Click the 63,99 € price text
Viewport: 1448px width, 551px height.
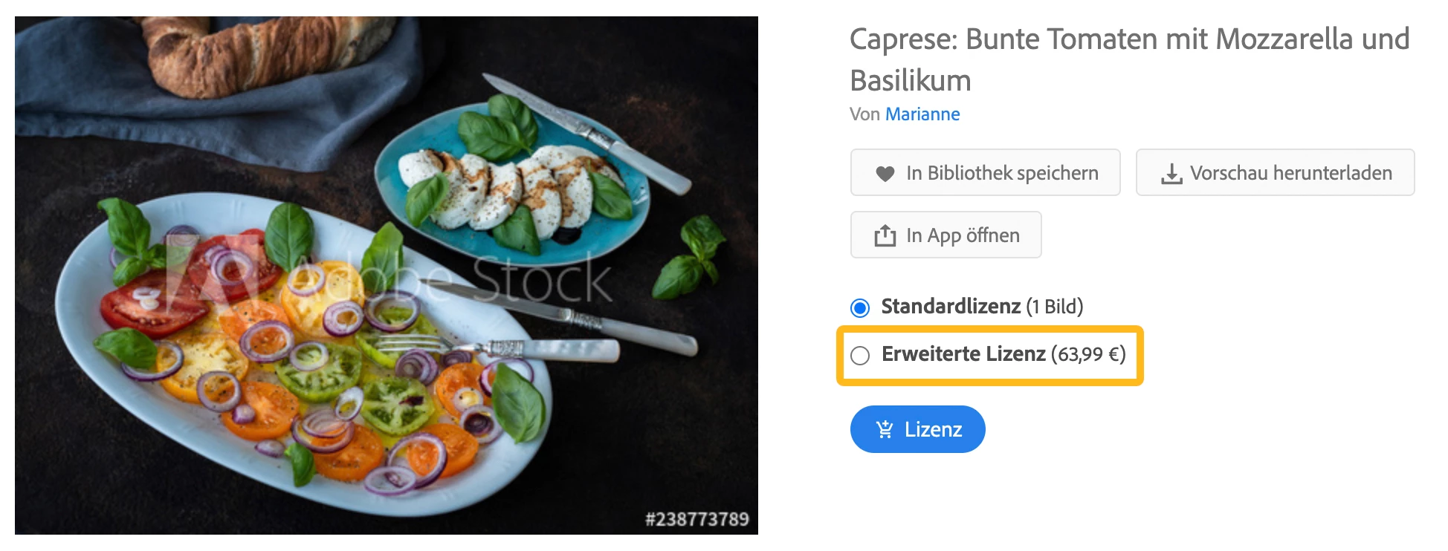(1088, 354)
